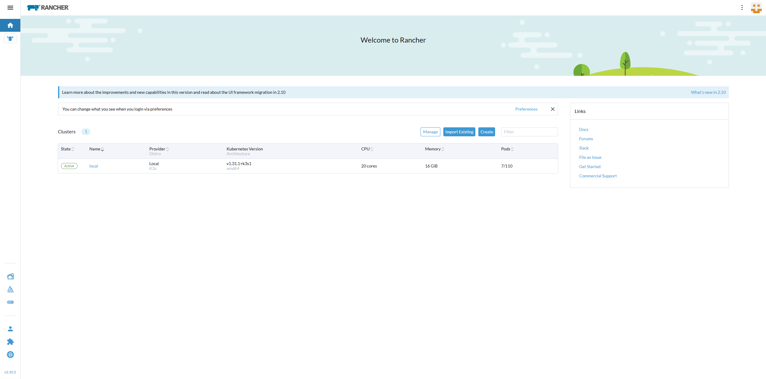Click the v2.10.2 version link
The width and height of the screenshot is (766, 379).
coord(10,372)
